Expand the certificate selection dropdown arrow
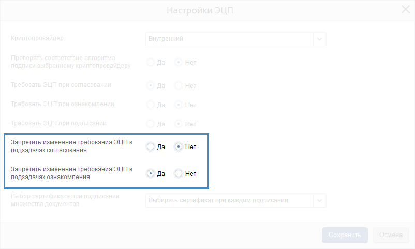The image size is (415, 249). [x=319, y=200]
